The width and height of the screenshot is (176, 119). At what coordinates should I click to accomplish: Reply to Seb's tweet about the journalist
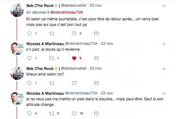coord(29,33)
